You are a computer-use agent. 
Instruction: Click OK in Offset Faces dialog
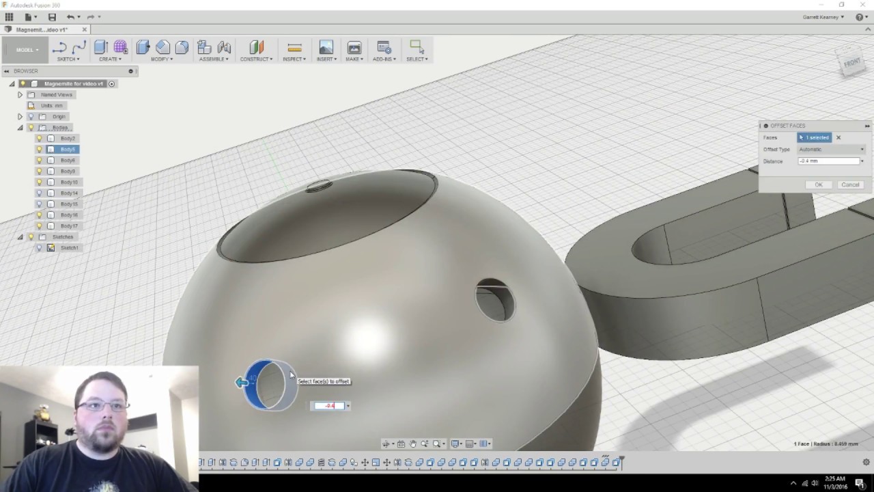tap(819, 184)
